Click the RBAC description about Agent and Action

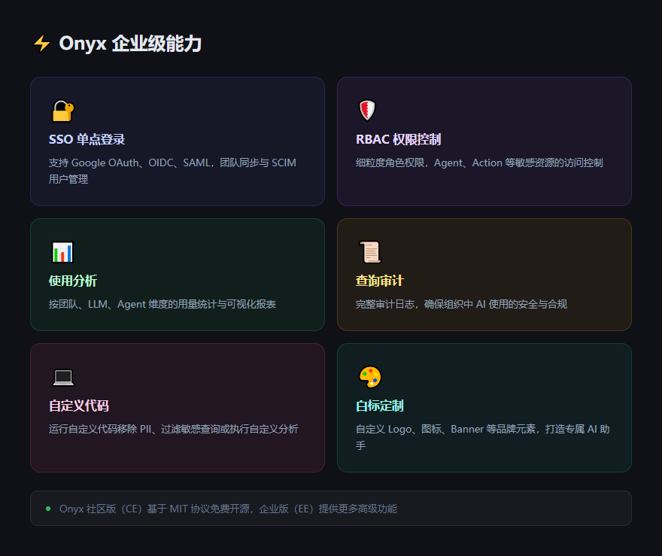point(479,163)
